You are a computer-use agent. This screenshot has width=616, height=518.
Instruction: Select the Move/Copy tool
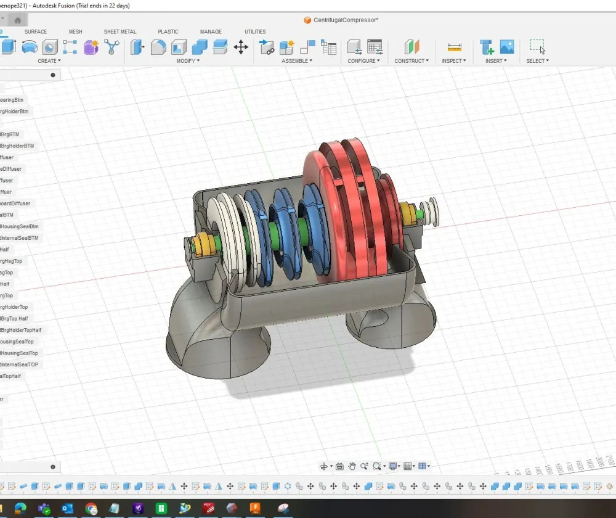[x=241, y=47]
